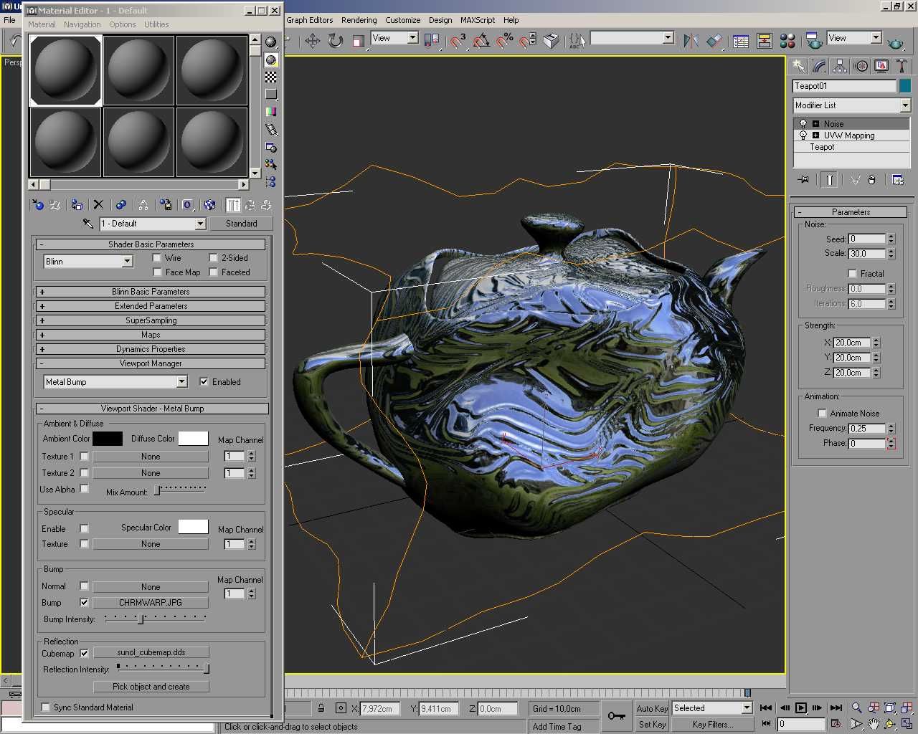Select the Scale tool in main toolbar
The image size is (918, 734).
coord(359,41)
